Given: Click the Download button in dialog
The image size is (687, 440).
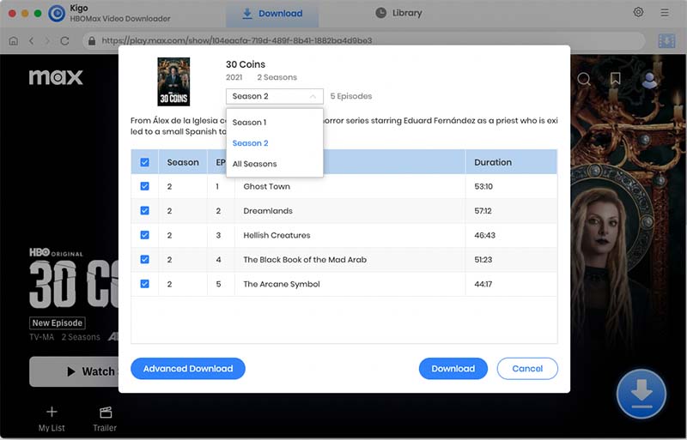Looking at the screenshot, I should [x=453, y=369].
